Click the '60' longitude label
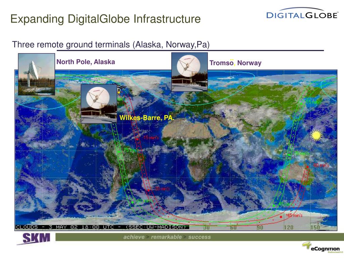Image resolution: width=344 pixels, height=258 pixels. 233,227
